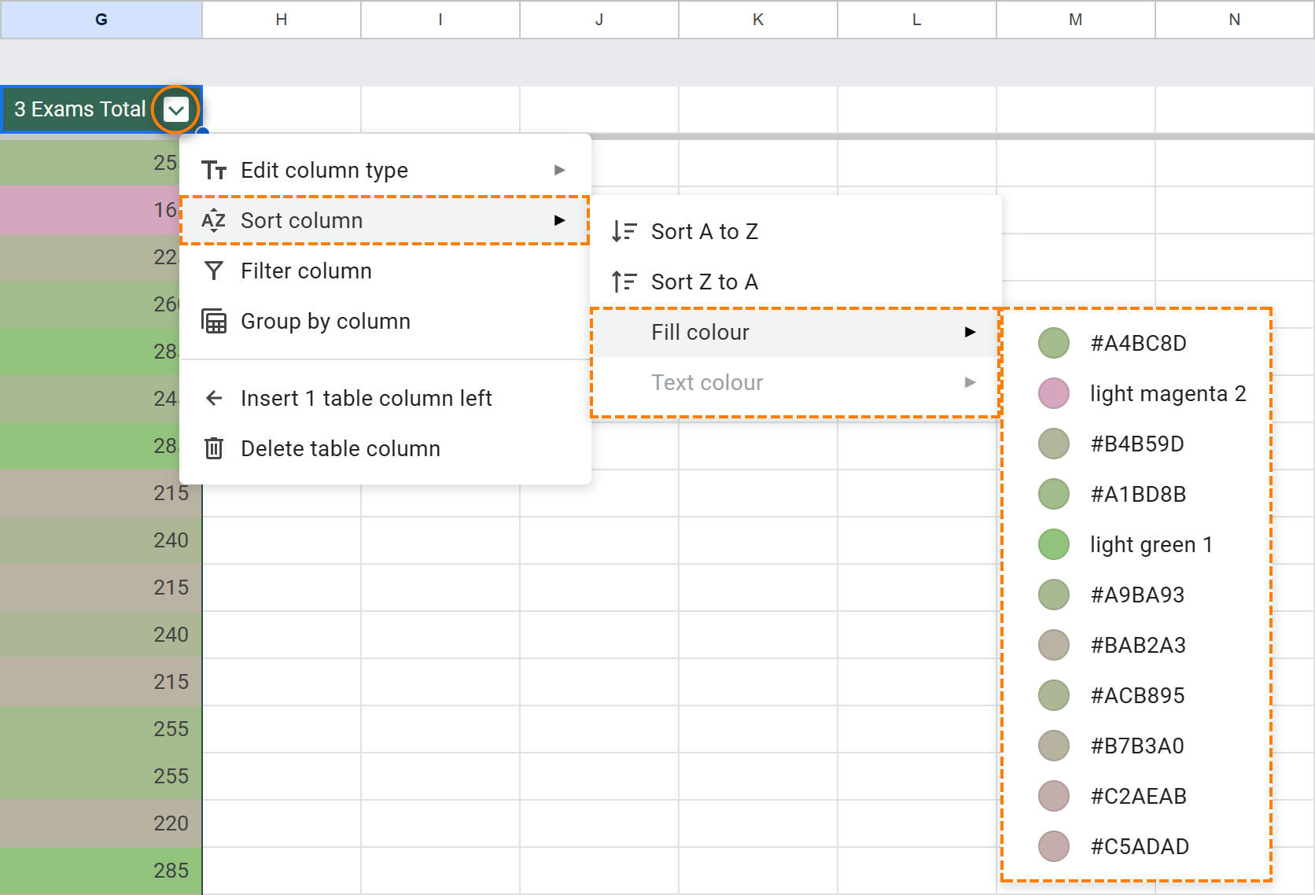Viewport: 1315px width, 895px height.
Task: Choose Filter column from the menu
Action: point(385,271)
